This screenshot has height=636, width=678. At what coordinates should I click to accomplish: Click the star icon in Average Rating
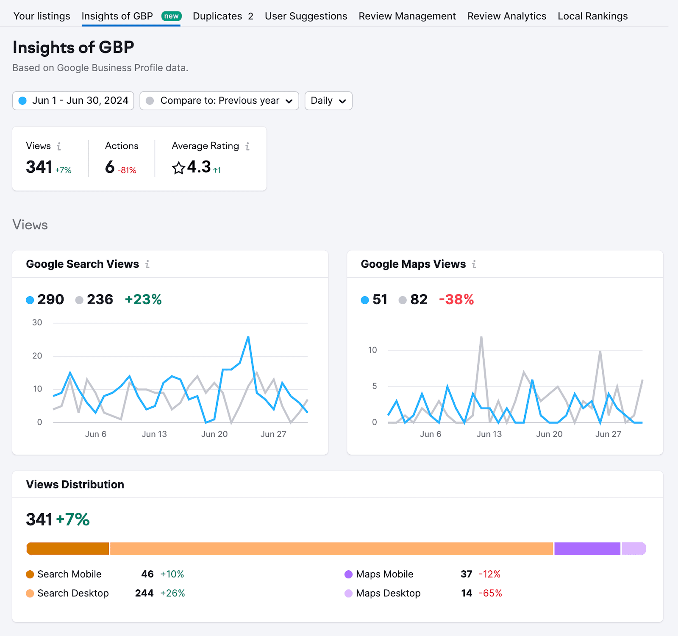[x=178, y=168]
